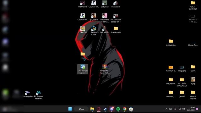Viewport: 201px width, 113px height.
Task: Open Microsoft Store from the taskbar
Action: [131, 109]
